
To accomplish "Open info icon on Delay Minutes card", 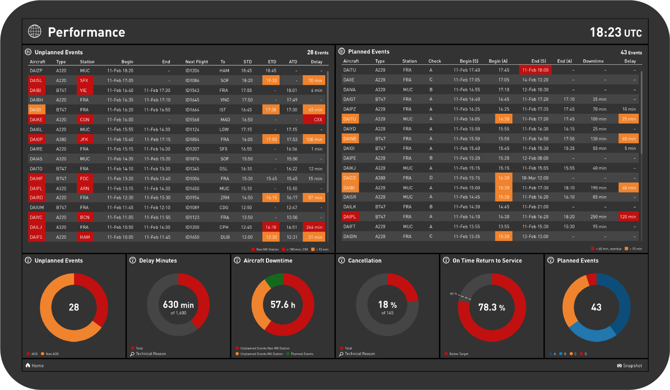I will pyautogui.click(x=133, y=260).
